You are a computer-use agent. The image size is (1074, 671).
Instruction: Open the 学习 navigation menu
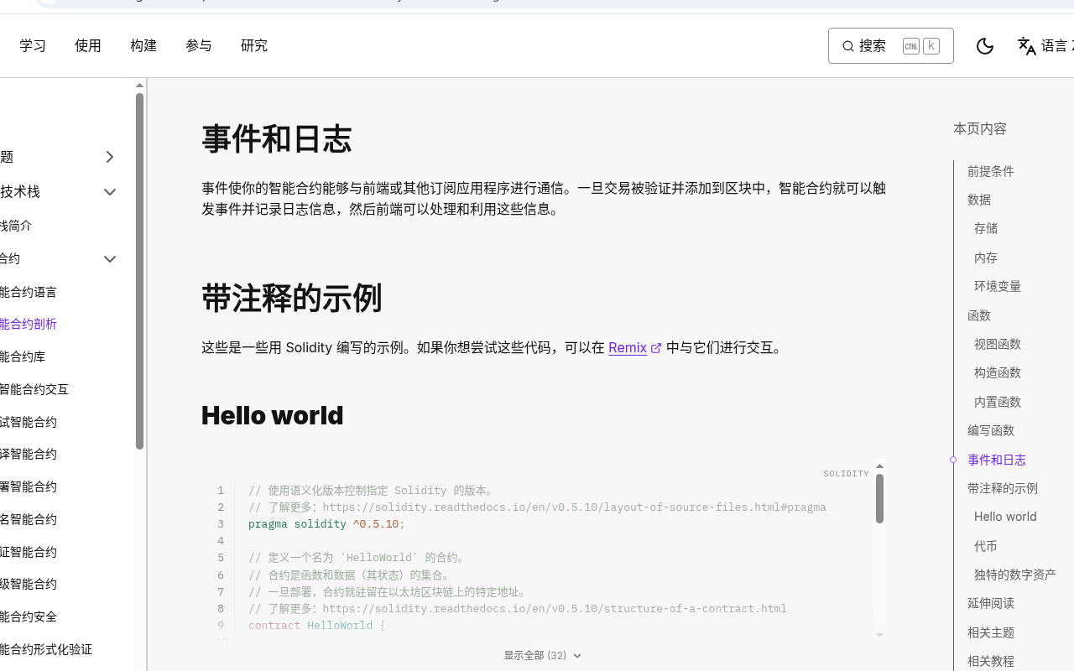33,46
